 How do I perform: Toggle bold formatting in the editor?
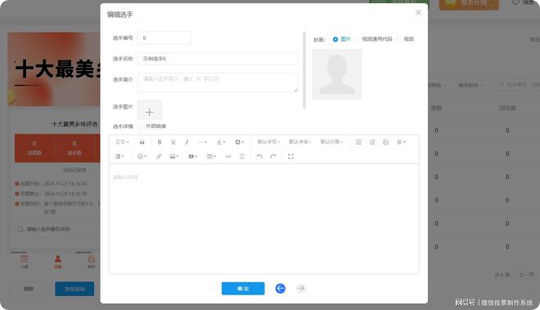coord(160,142)
